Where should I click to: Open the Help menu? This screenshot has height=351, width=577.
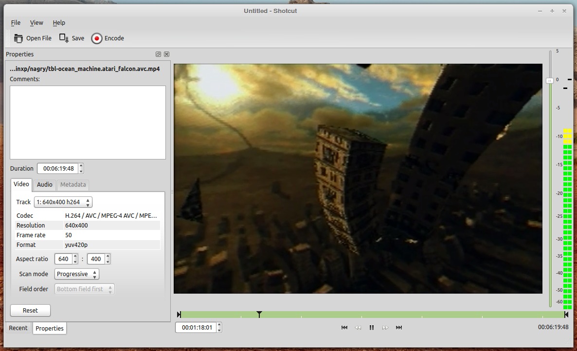(x=59, y=23)
